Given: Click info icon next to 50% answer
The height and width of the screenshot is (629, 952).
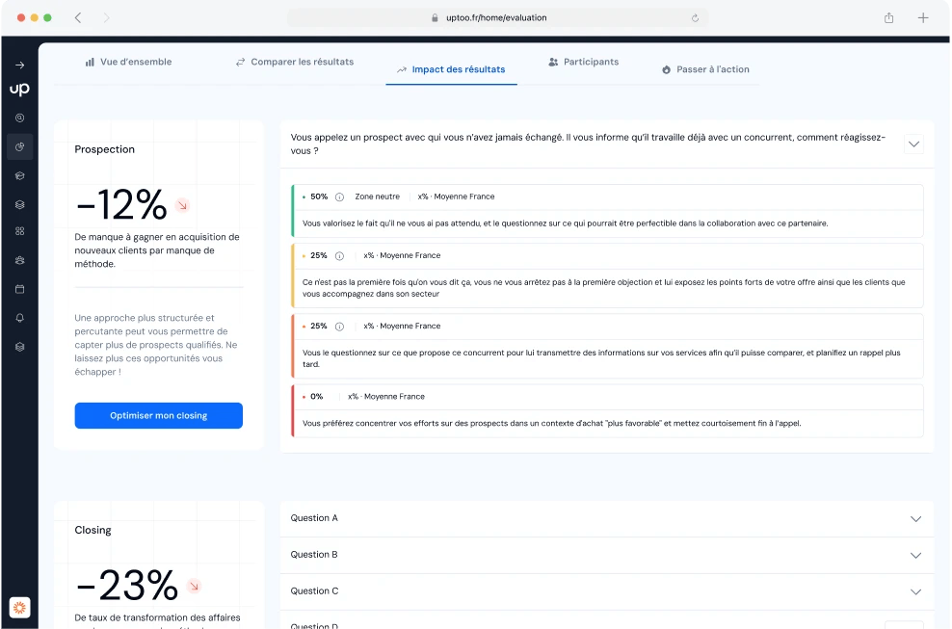Looking at the screenshot, I should point(340,197).
